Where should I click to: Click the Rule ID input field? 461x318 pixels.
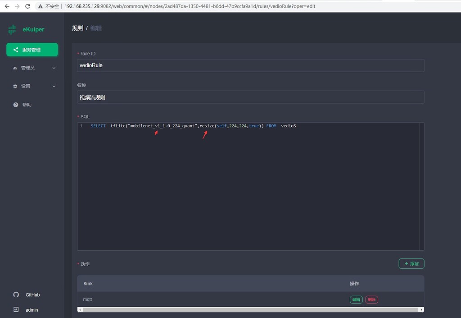coord(250,65)
